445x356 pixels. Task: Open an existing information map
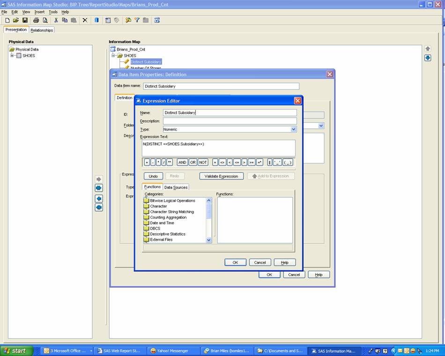coord(16,20)
